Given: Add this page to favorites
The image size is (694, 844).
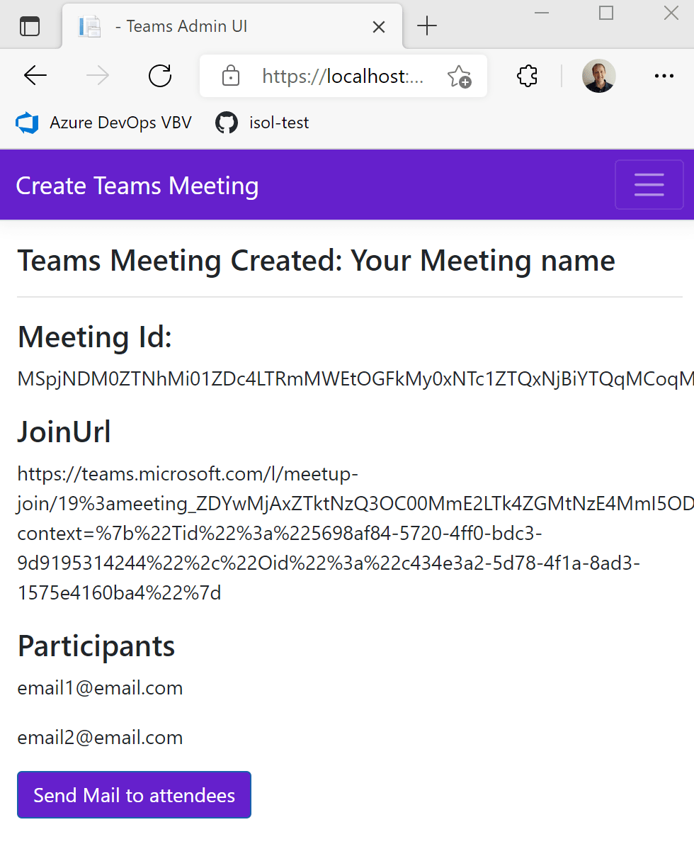Looking at the screenshot, I should pos(459,76).
